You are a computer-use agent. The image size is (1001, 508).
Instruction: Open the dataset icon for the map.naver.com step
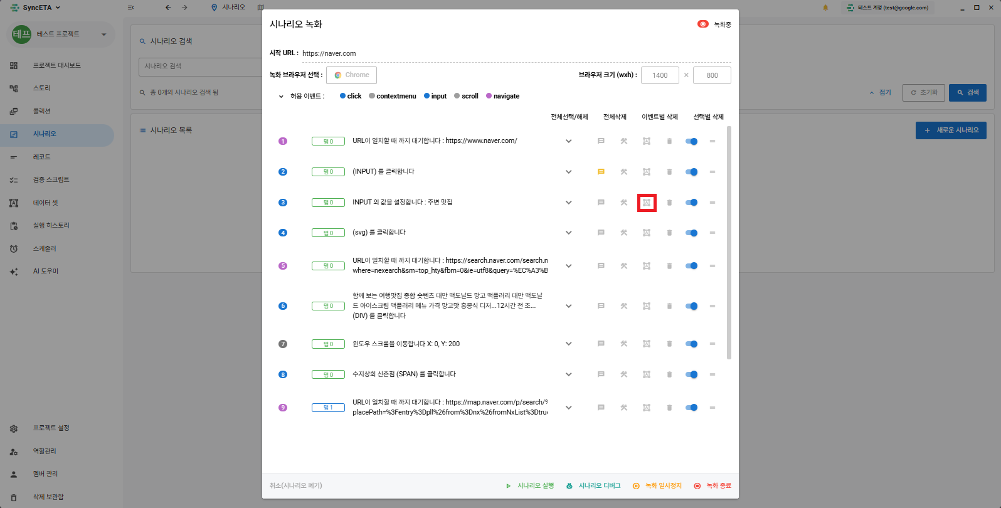pos(647,408)
